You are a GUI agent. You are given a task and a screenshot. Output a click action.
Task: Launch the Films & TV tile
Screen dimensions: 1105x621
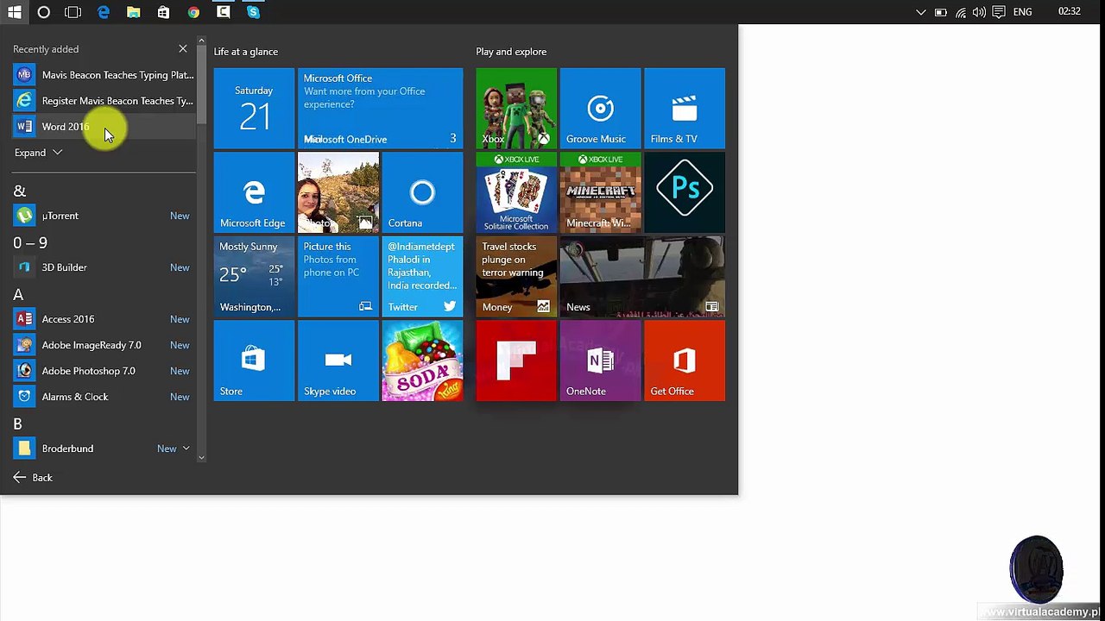685,108
